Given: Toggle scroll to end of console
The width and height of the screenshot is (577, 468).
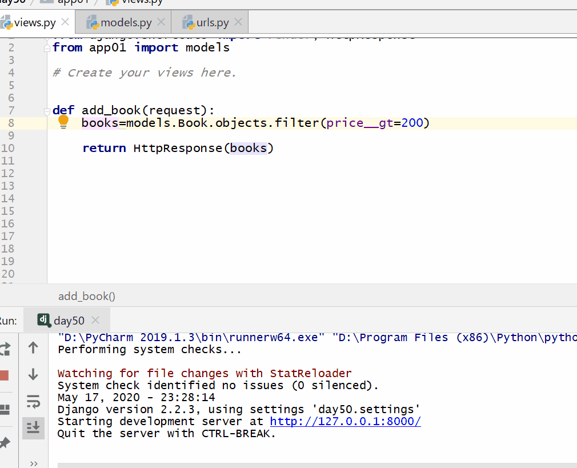Looking at the screenshot, I should point(33,428).
